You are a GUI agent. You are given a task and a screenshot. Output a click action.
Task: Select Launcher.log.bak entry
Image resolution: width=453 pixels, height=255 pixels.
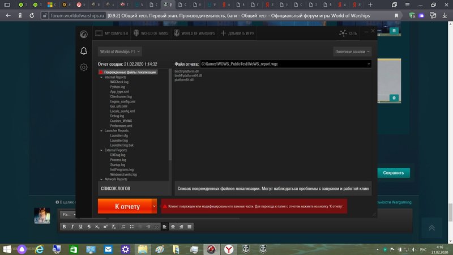(122, 145)
